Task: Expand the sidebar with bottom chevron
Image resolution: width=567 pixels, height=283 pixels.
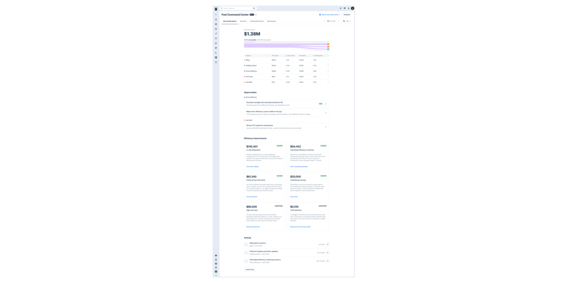Action: tap(216, 275)
